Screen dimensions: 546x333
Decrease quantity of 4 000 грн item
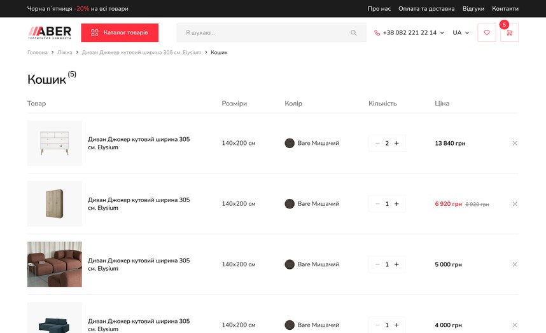click(x=377, y=325)
